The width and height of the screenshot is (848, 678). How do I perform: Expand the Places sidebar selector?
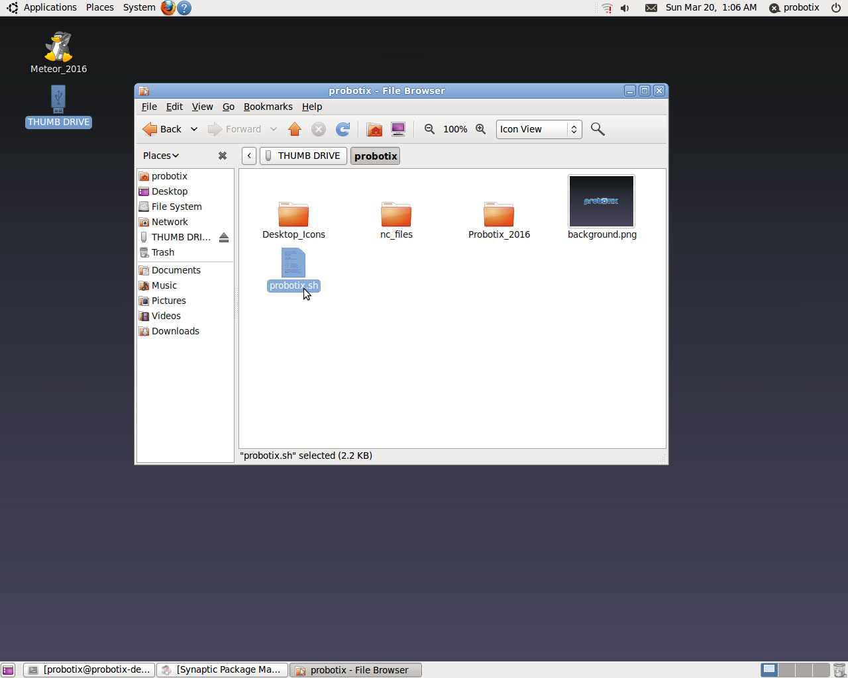click(x=161, y=156)
